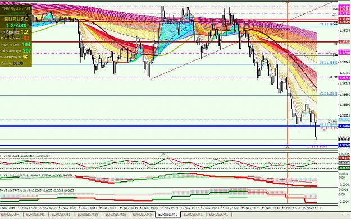This screenshot has height=219, width=351.
Task: Click the Daily Average value 207
Action: 26,51
